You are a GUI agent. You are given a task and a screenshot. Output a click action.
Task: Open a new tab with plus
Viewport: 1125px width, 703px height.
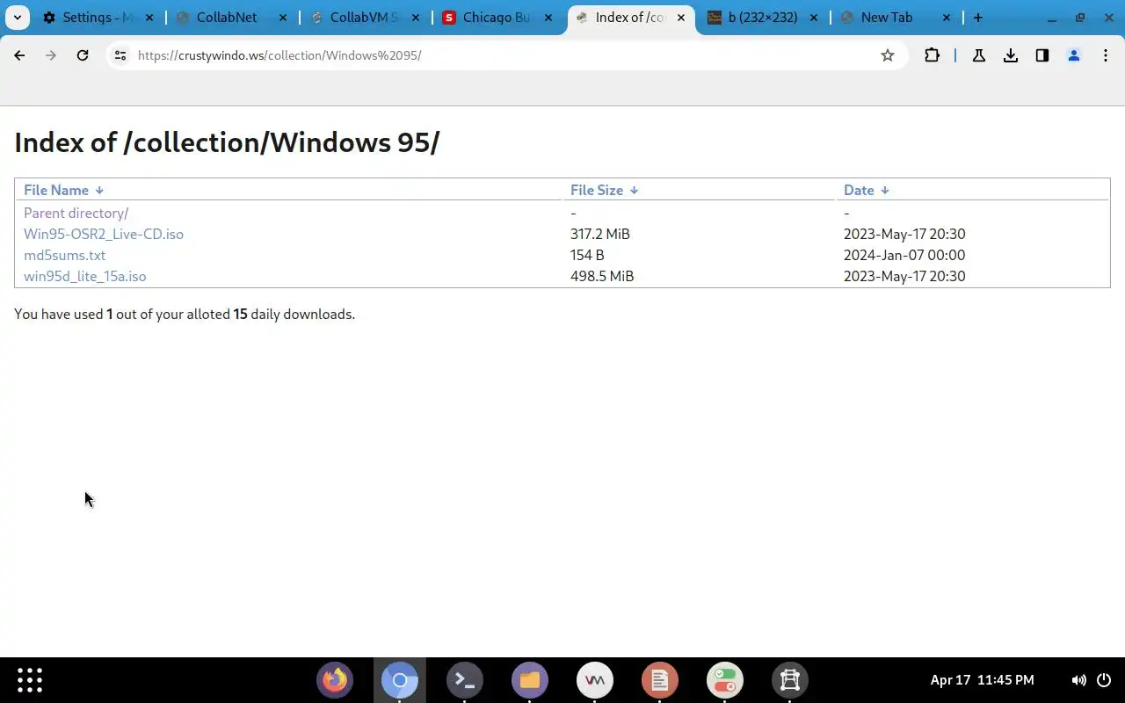pyautogui.click(x=978, y=18)
